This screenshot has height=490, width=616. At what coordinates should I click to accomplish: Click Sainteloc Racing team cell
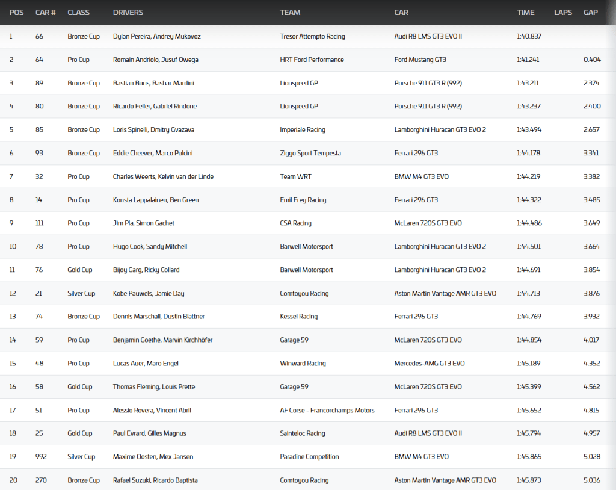point(303,433)
